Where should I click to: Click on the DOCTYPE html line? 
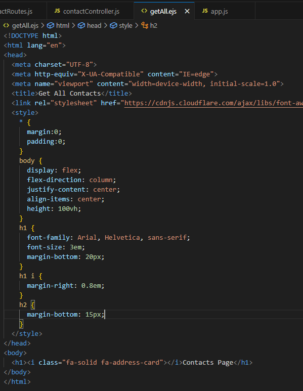(x=33, y=35)
